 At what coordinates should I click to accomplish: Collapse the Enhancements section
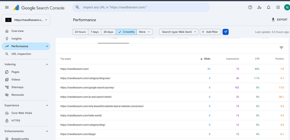(x=47, y=131)
